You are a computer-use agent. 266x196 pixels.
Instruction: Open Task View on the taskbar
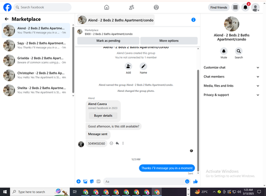[x=74, y=192]
